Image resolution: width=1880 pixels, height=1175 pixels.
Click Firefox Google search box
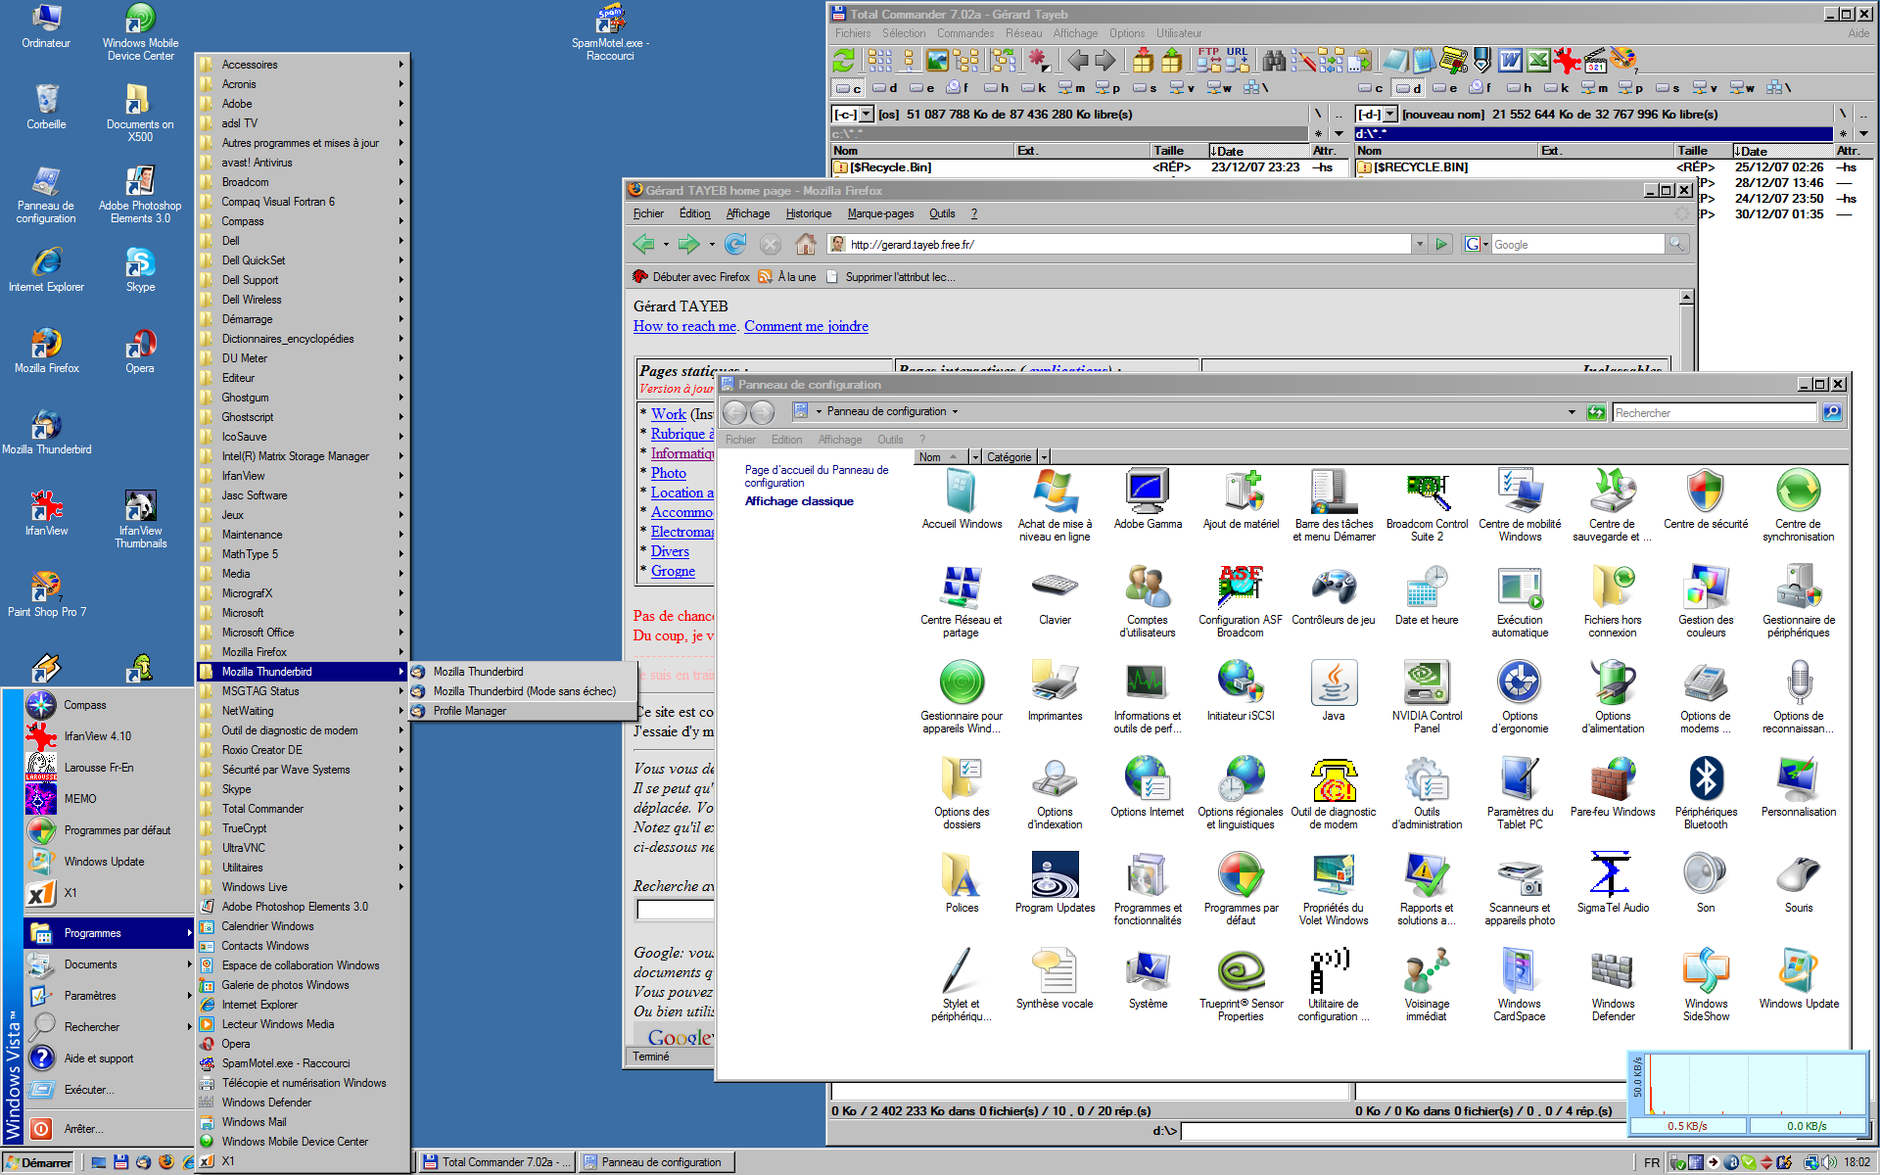(1576, 244)
